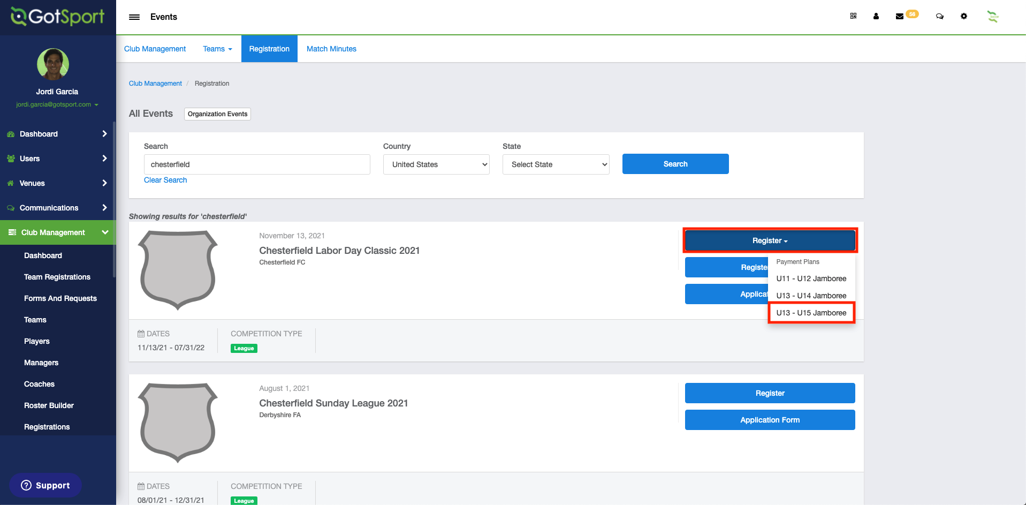
Task: Click Chesterfield Sunday League shield logo
Action: click(178, 423)
